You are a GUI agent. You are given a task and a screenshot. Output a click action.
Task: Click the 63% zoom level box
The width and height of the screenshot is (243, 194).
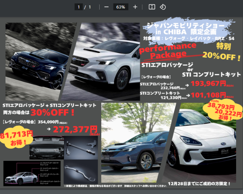(120, 7)
